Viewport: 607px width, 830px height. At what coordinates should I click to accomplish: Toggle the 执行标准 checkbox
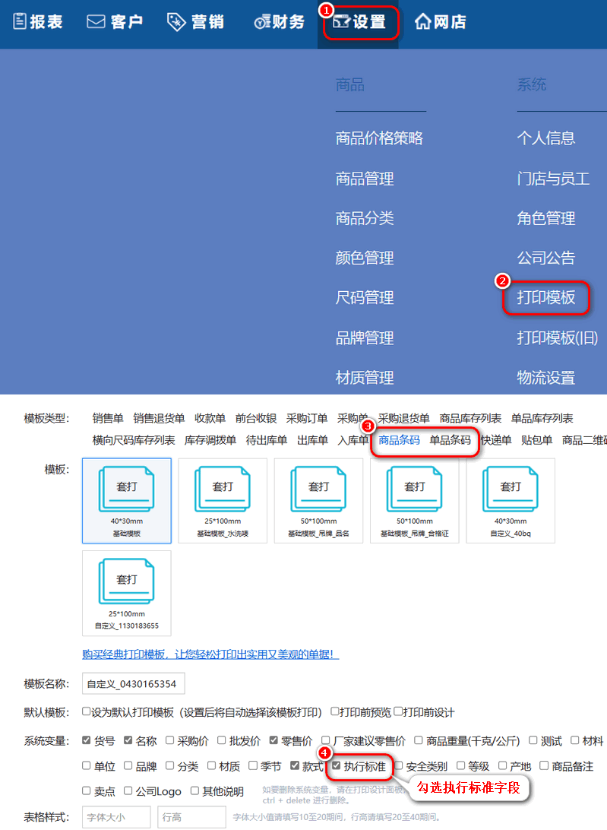coord(337,765)
